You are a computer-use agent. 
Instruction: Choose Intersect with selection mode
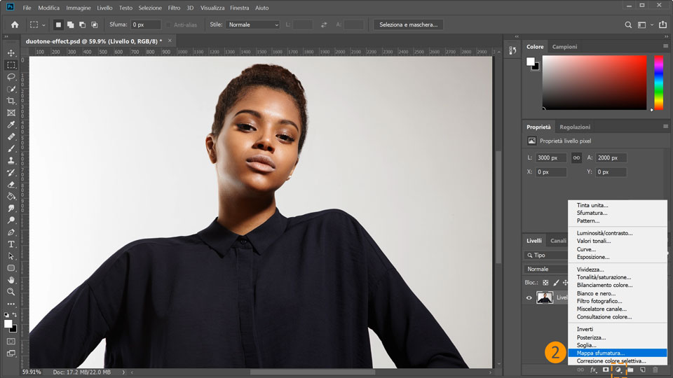tap(95, 25)
